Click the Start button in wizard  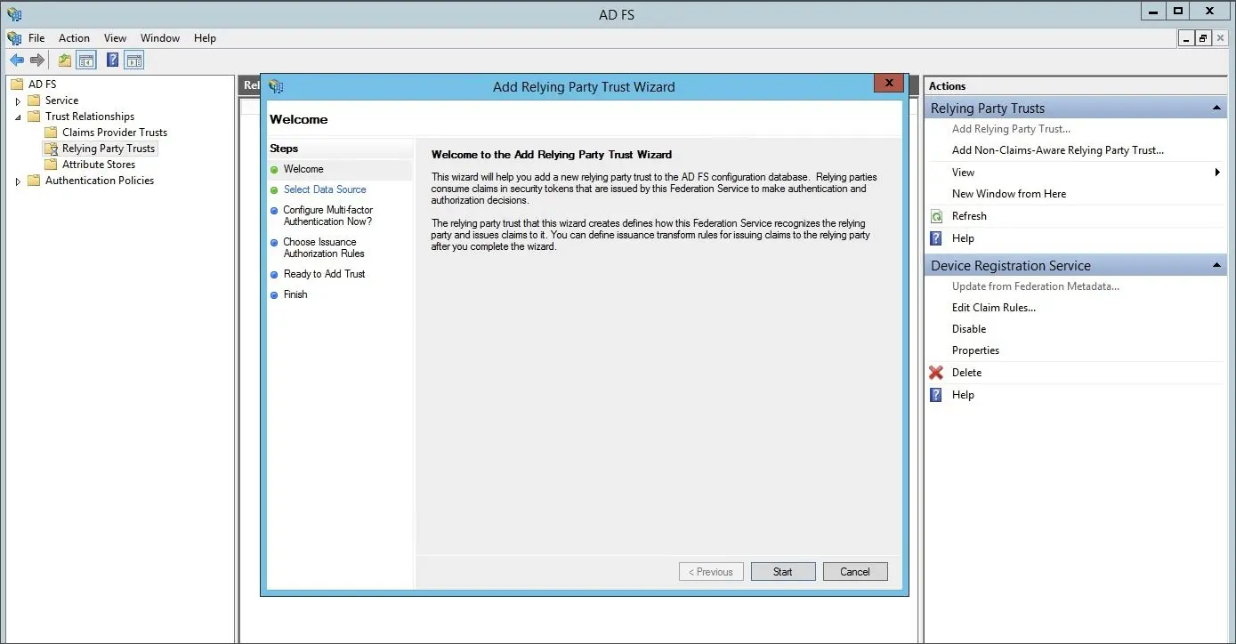click(783, 572)
